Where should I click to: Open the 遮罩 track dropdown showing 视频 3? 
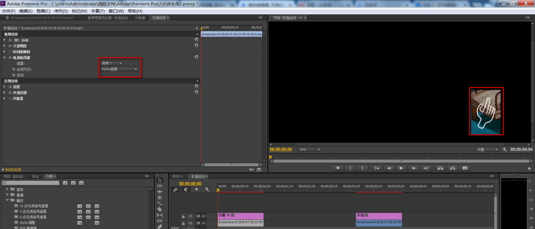111,63
